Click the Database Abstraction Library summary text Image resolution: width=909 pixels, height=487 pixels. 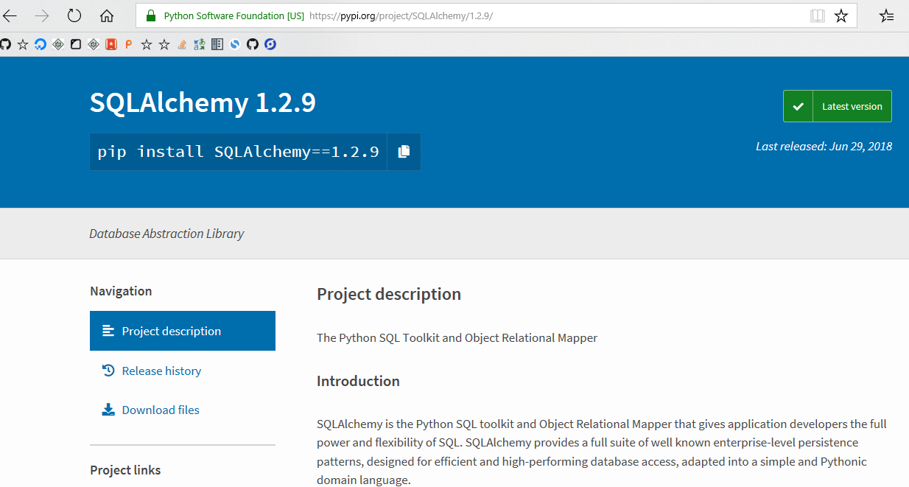(166, 234)
